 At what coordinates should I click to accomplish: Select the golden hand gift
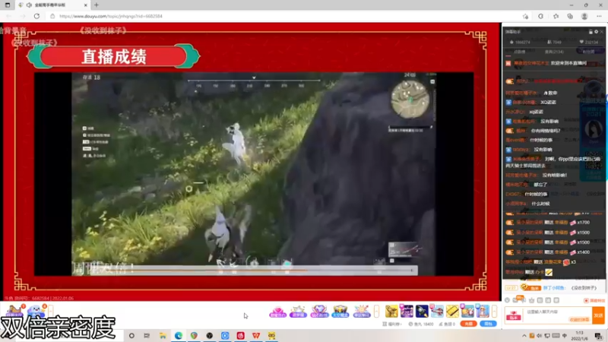pyautogui.click(x=391, y=311)
